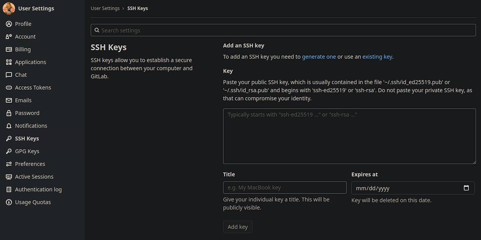Click the Access Tokens key icon

(x=8, y=87)
